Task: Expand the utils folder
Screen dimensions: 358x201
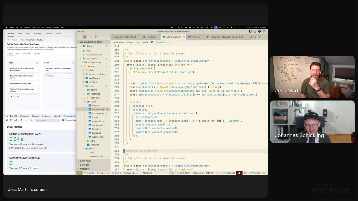Action: click(93, 141)
